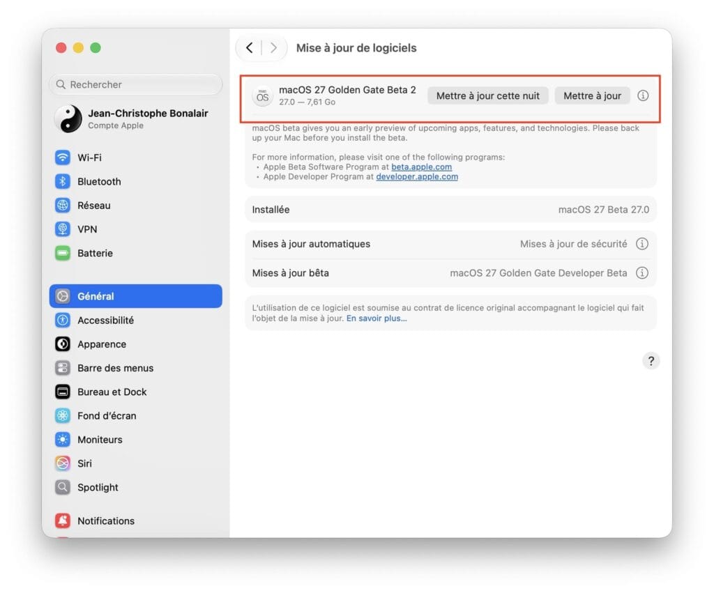Select Accessibilité in the sidebar

pyautogui.click(x=136, y=320)
